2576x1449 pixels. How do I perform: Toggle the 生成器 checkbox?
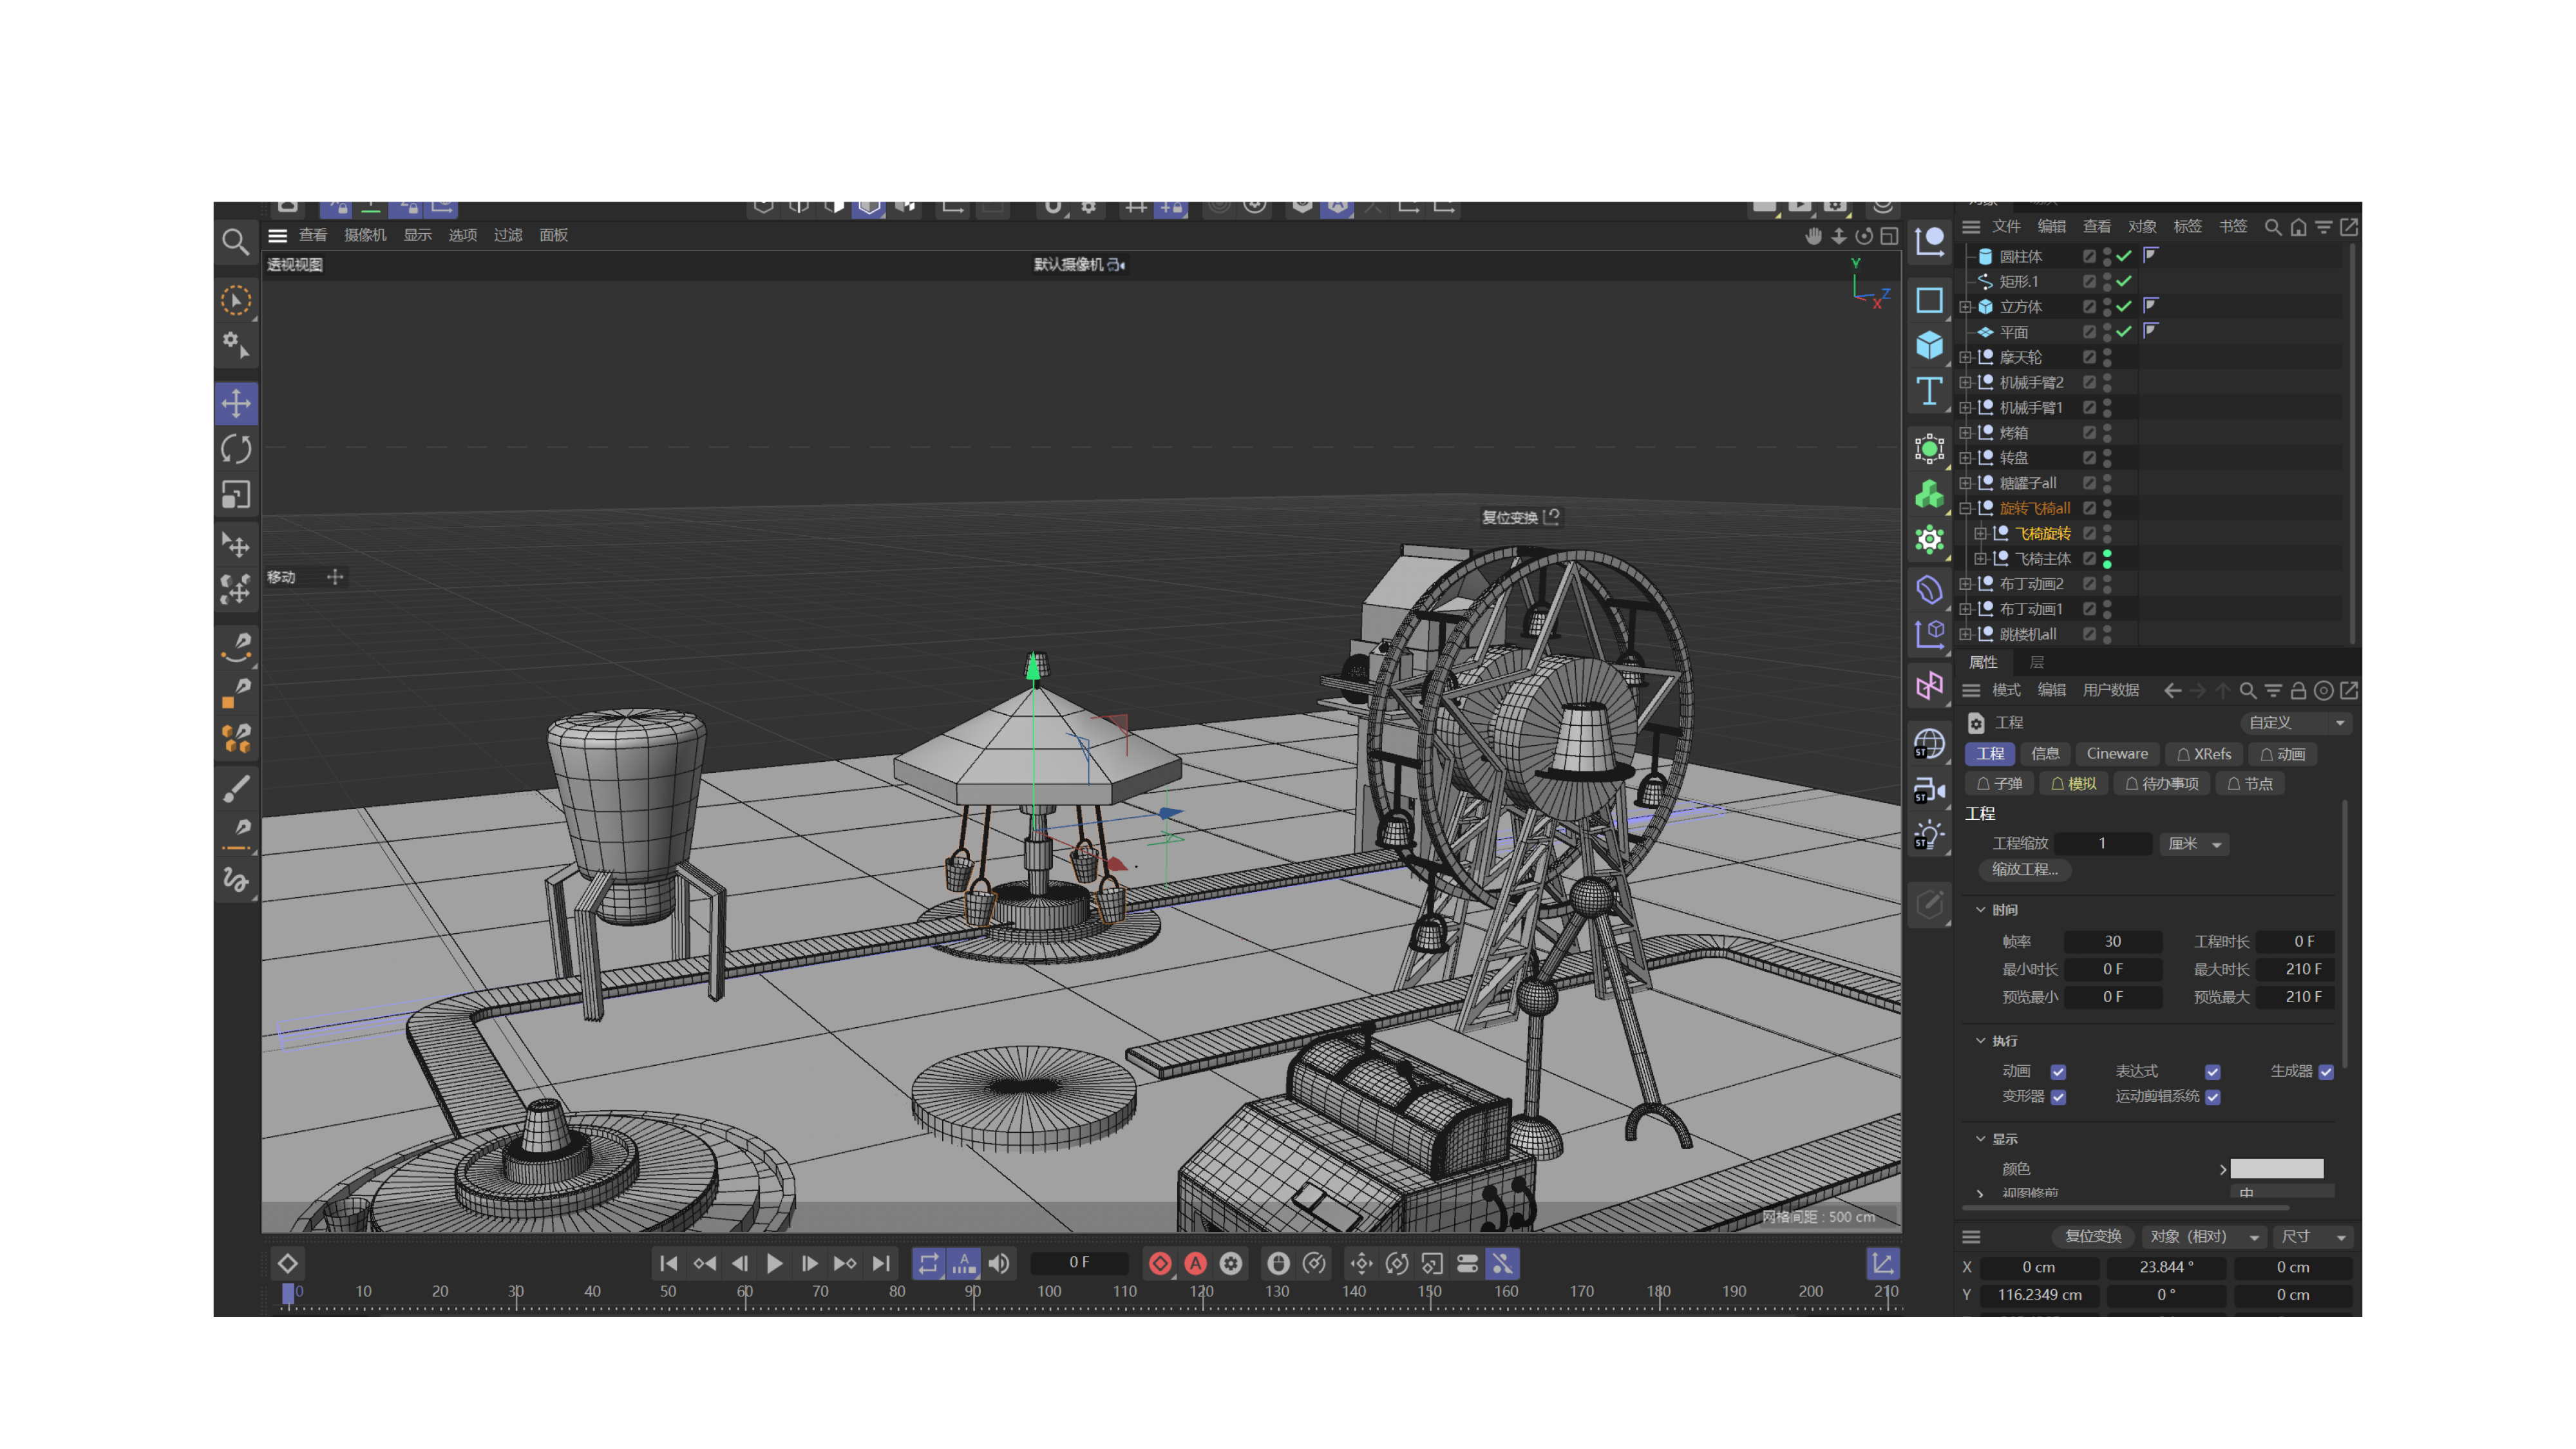tap(2326, 1072)
